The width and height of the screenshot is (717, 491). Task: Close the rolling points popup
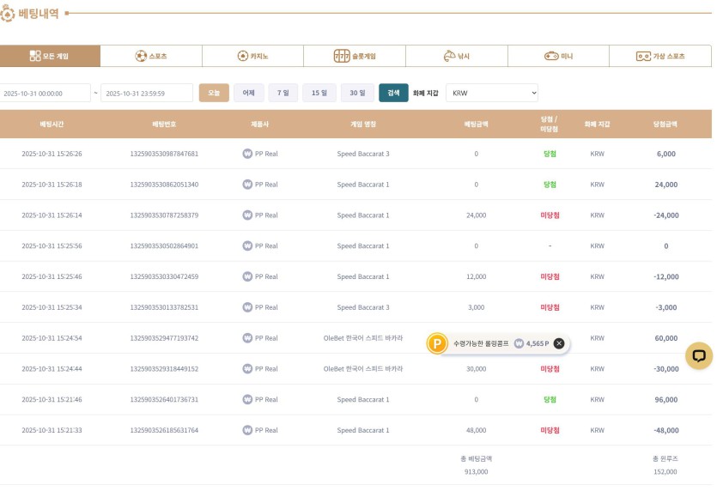559,343
